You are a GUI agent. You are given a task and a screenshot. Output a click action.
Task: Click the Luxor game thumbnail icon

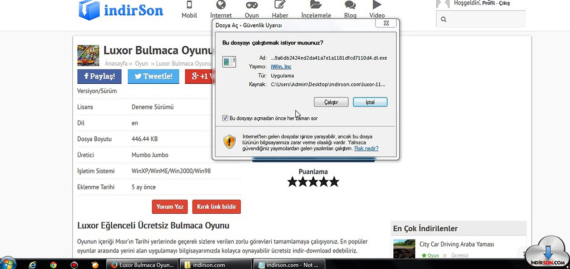pyautogui.click(x=88, y=55)
